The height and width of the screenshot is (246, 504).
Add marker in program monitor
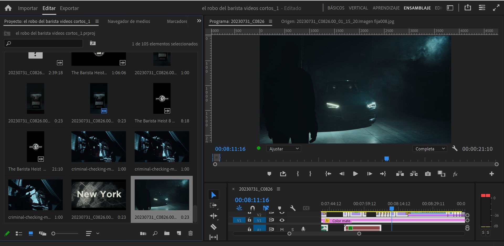pyautogui.click(x=269, y=174)
